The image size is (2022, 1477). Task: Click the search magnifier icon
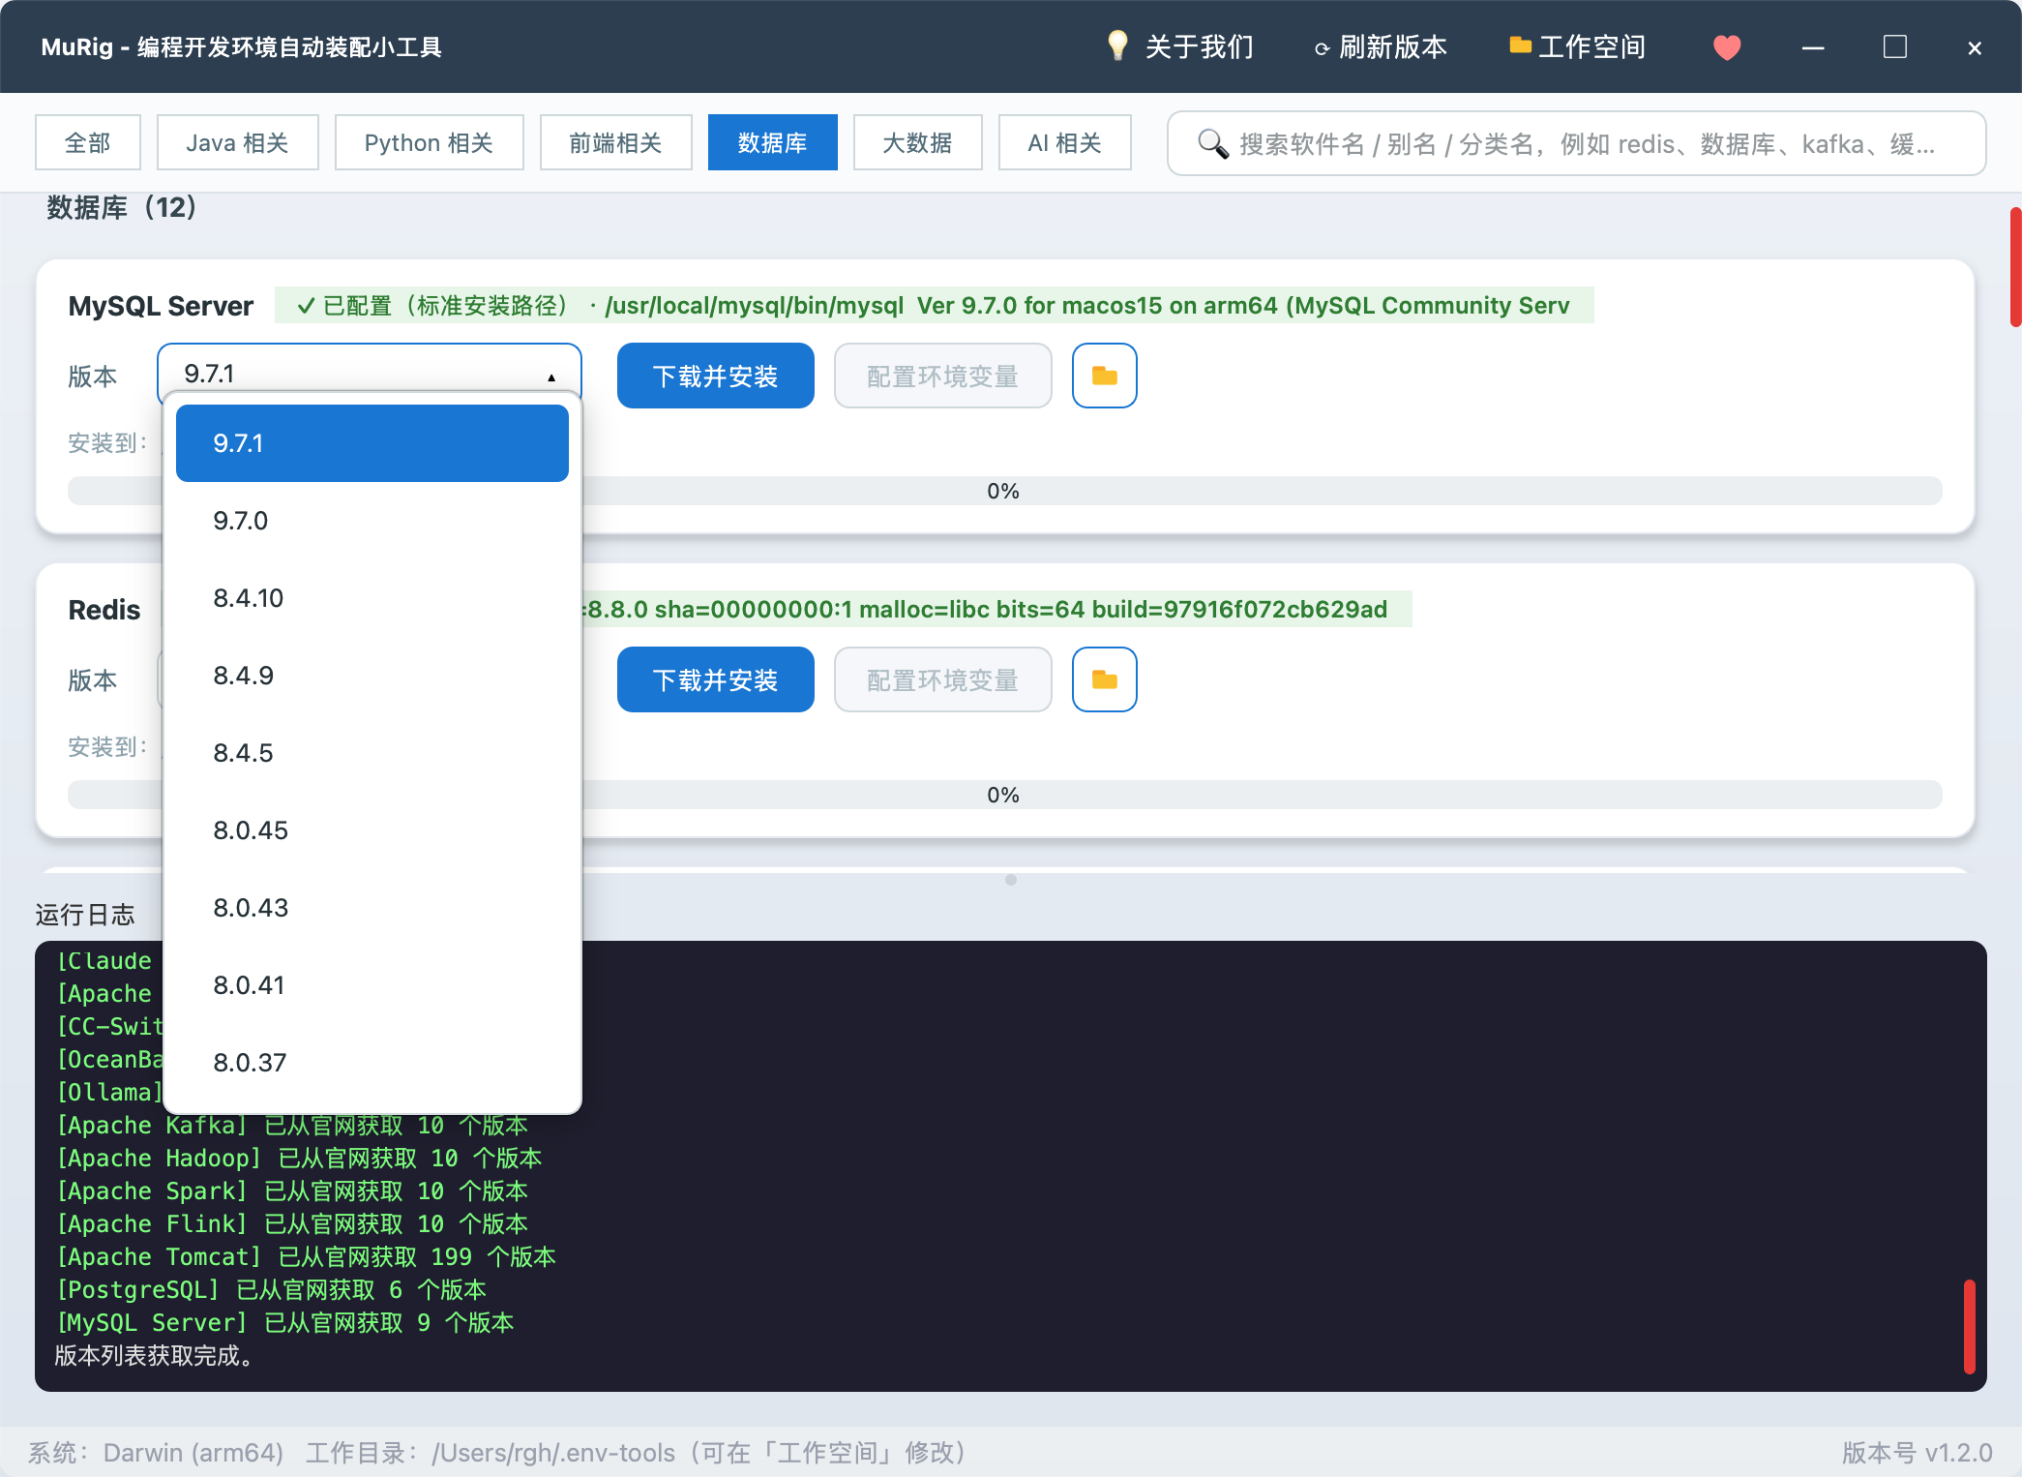point(1213,143)
